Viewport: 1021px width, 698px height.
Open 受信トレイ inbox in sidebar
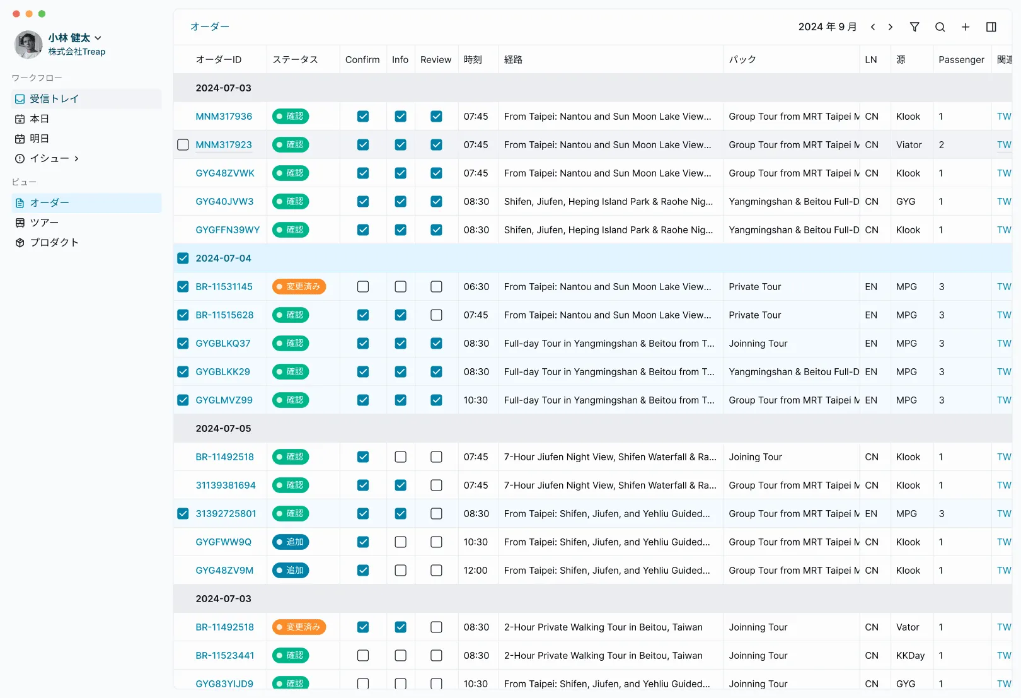(x=54, y=99)
